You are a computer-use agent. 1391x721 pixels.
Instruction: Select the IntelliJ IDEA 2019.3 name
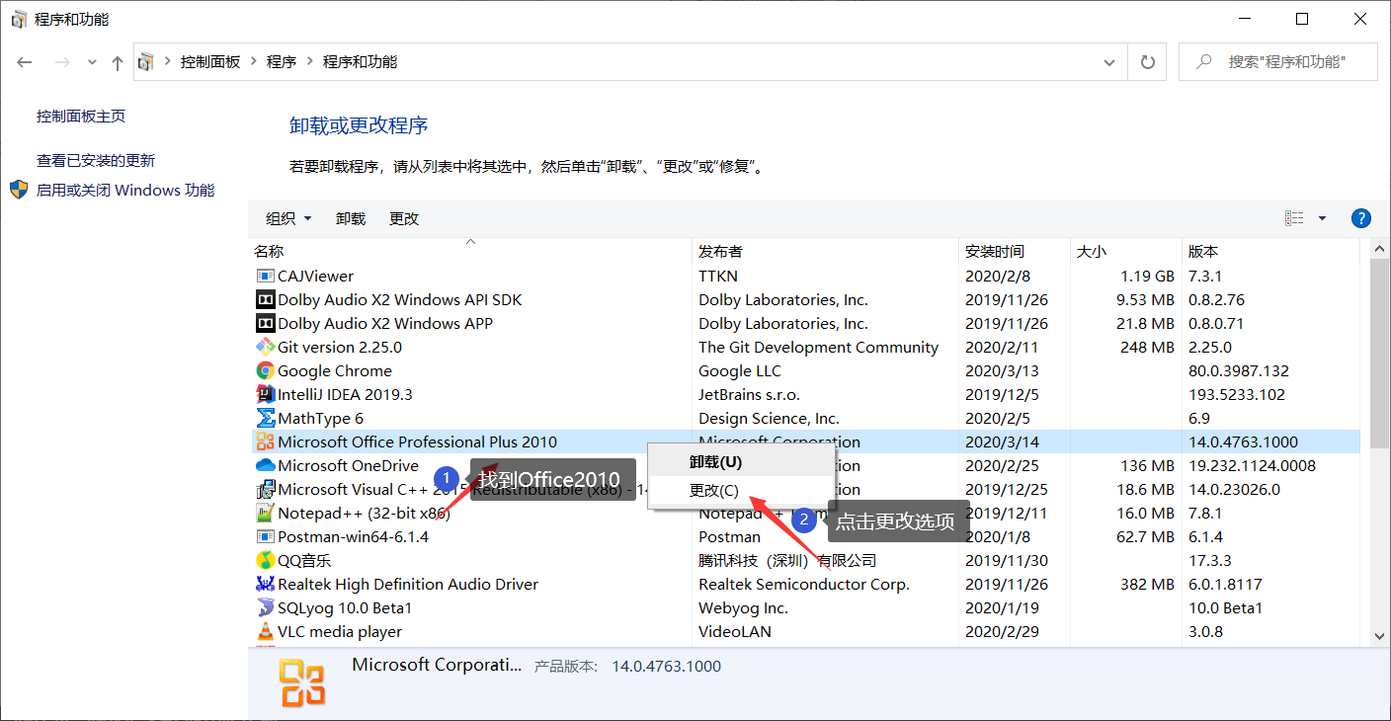point(345,394)
